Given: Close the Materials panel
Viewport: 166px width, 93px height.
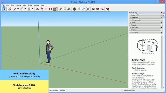Looking at the screenshot, I should (x=161, y=18).
